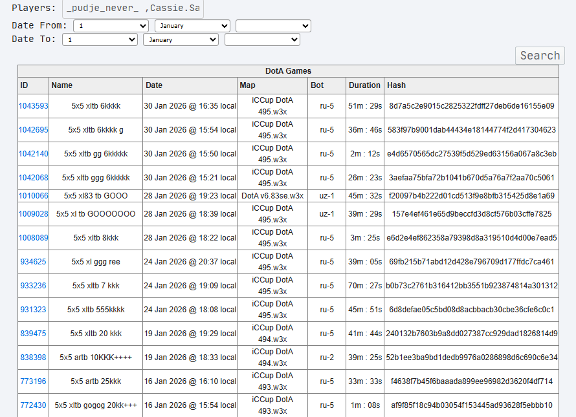Click date '16 Jan 2026 @ 16:10 local'

pos(190,381)
